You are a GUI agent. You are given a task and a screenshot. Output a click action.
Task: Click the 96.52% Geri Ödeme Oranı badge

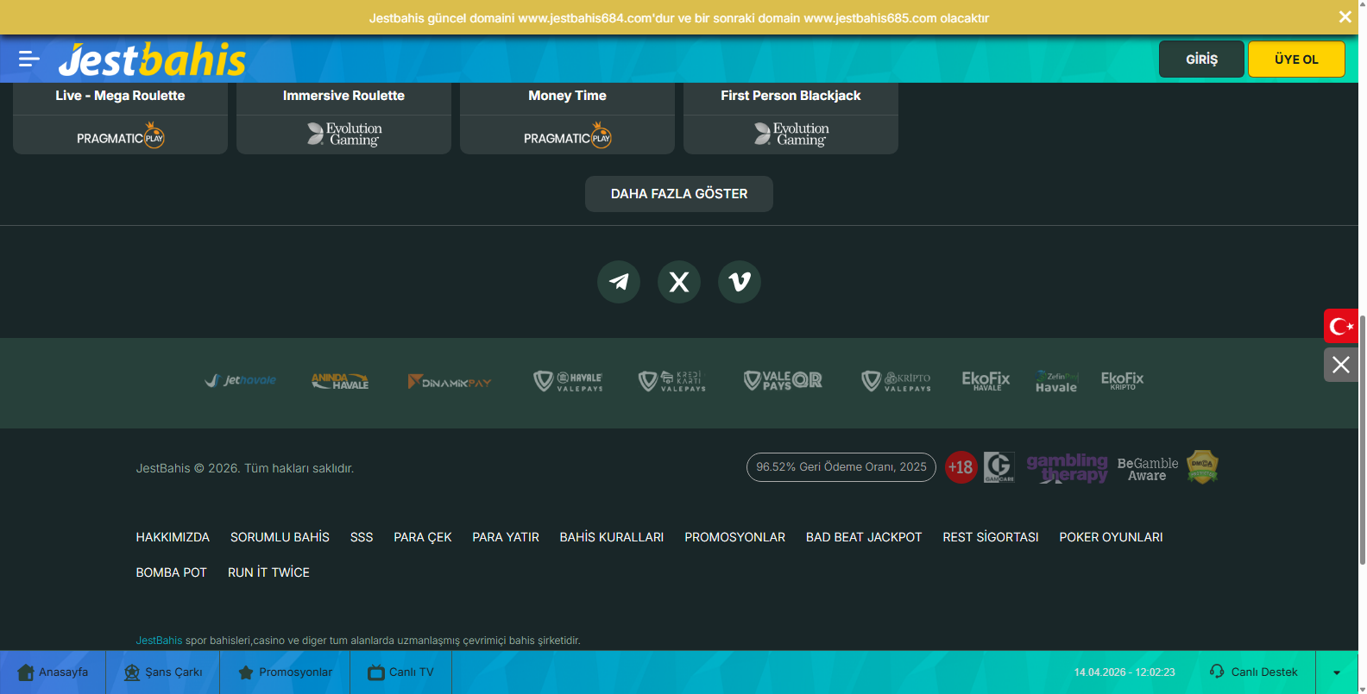[841, 467]
